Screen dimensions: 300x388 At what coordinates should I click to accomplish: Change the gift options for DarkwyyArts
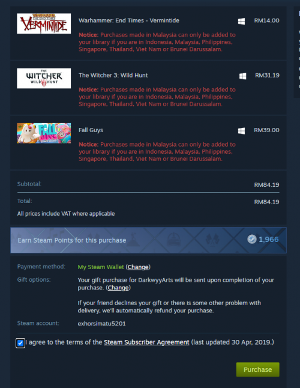point(118,288)
